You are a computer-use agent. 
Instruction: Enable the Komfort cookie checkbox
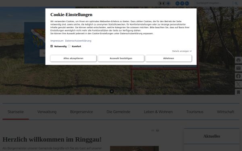click(69, 46)
